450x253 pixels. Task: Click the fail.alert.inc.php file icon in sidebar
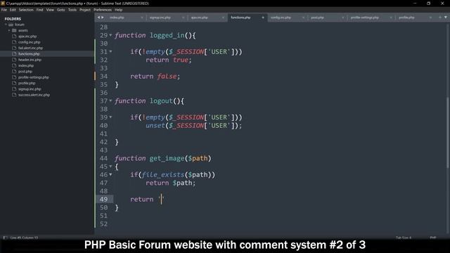click(x=14, y=48)
